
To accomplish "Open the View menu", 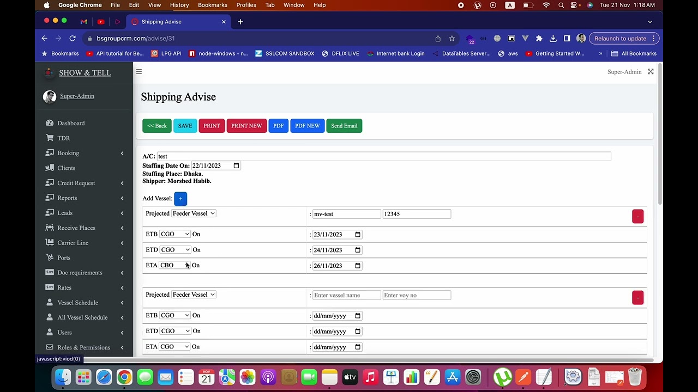I will pos(154,5).
